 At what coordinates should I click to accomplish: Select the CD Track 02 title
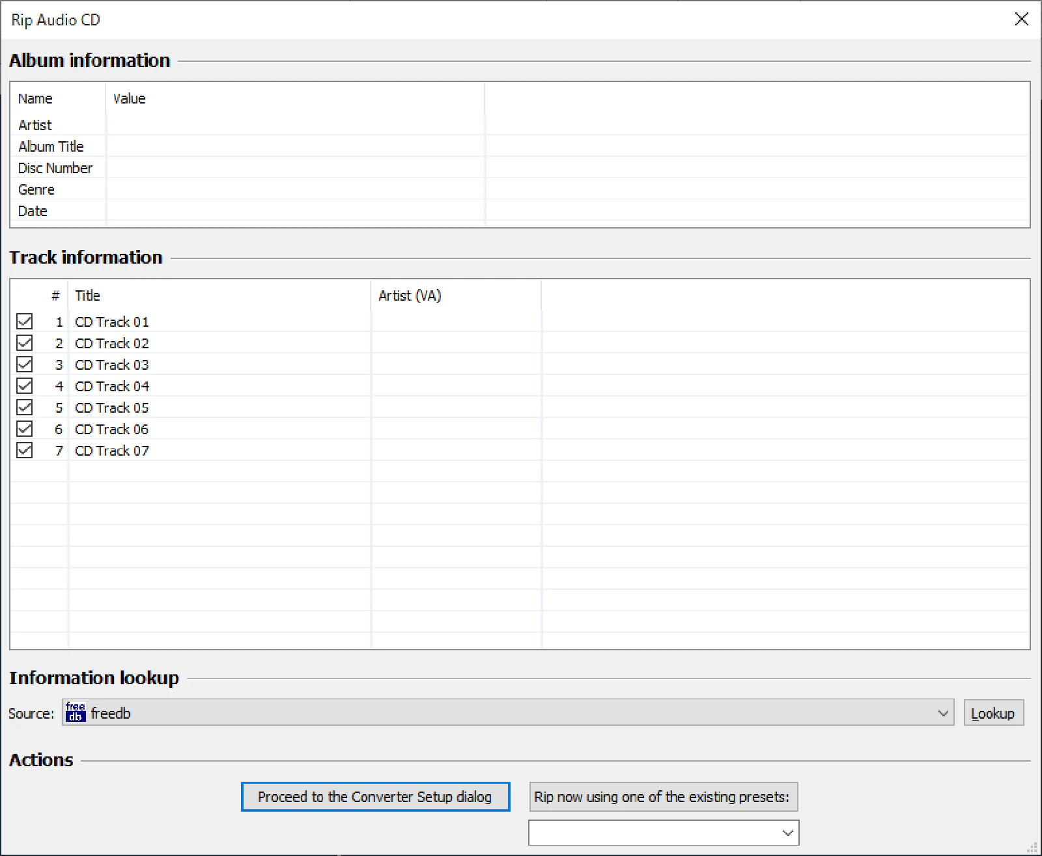click(x=111, y=343)
